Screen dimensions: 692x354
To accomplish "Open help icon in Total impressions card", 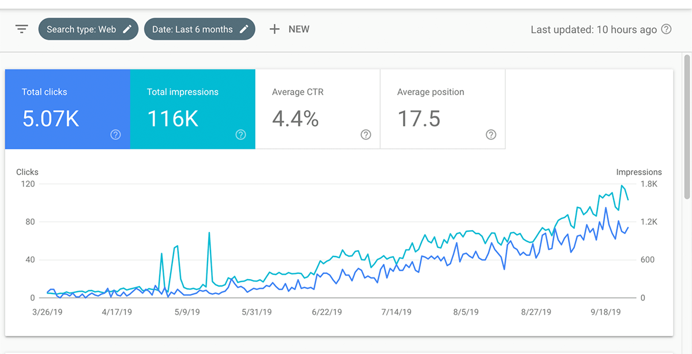I will tap(240, 134).
